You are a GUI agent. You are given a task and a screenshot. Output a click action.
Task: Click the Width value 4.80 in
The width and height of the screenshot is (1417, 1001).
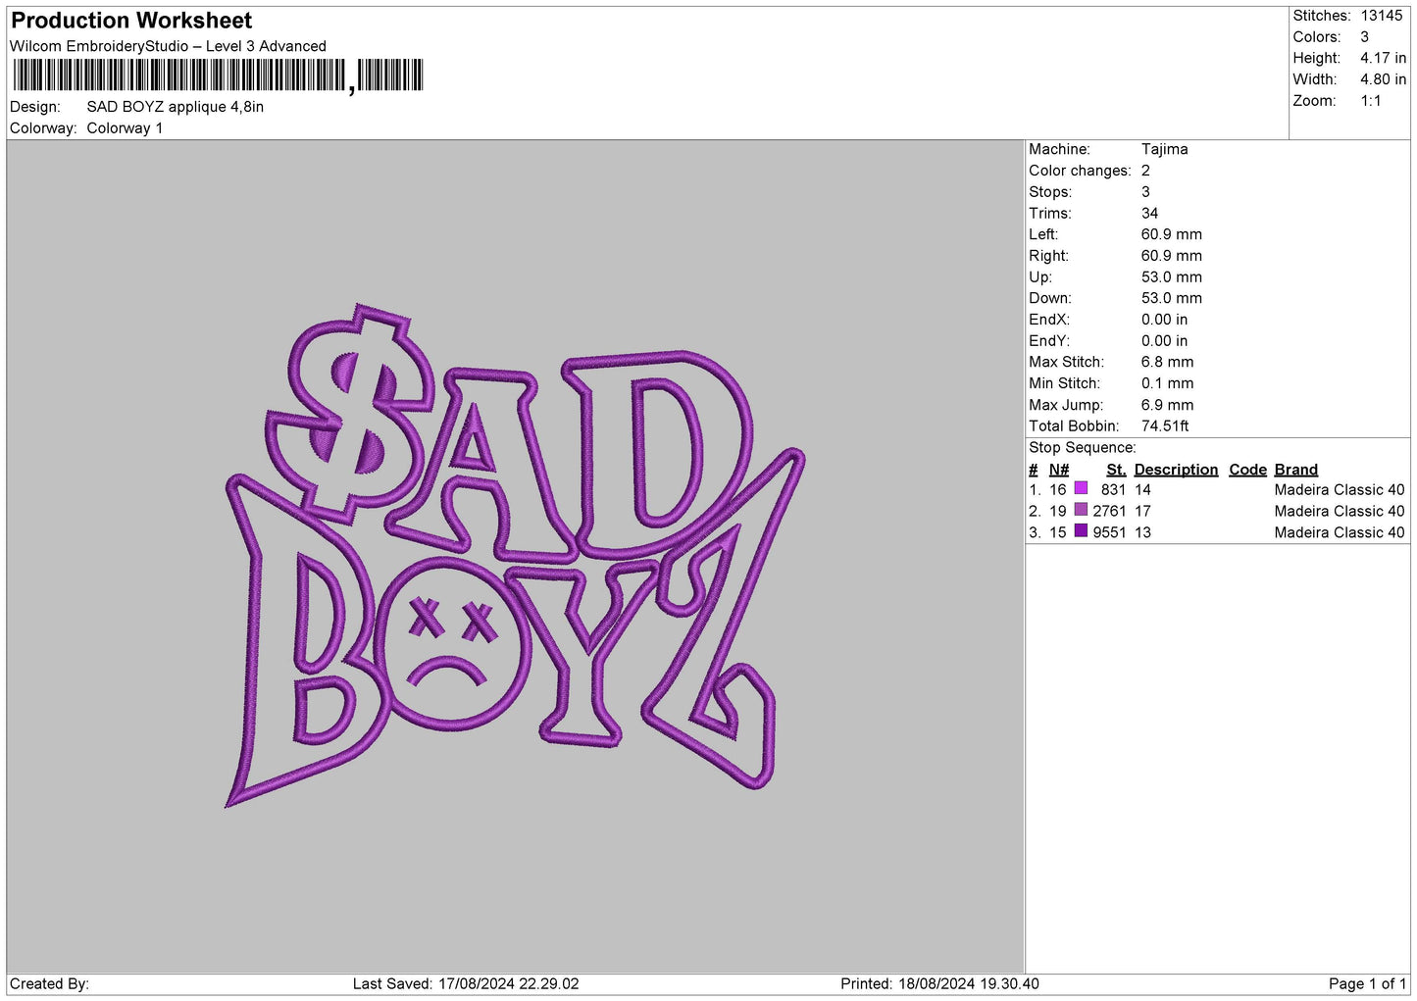(1383, 79)
